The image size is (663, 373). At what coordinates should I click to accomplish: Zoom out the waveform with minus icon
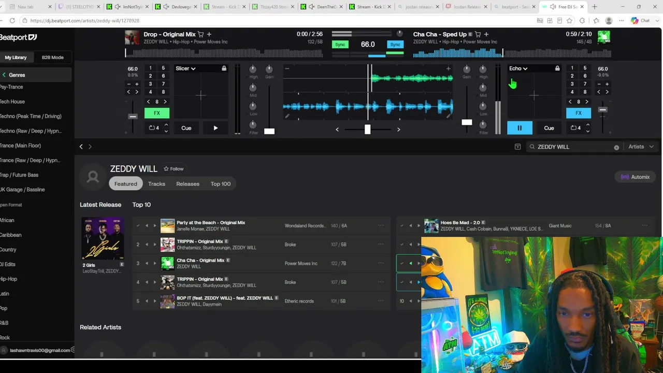click(287, 68)
